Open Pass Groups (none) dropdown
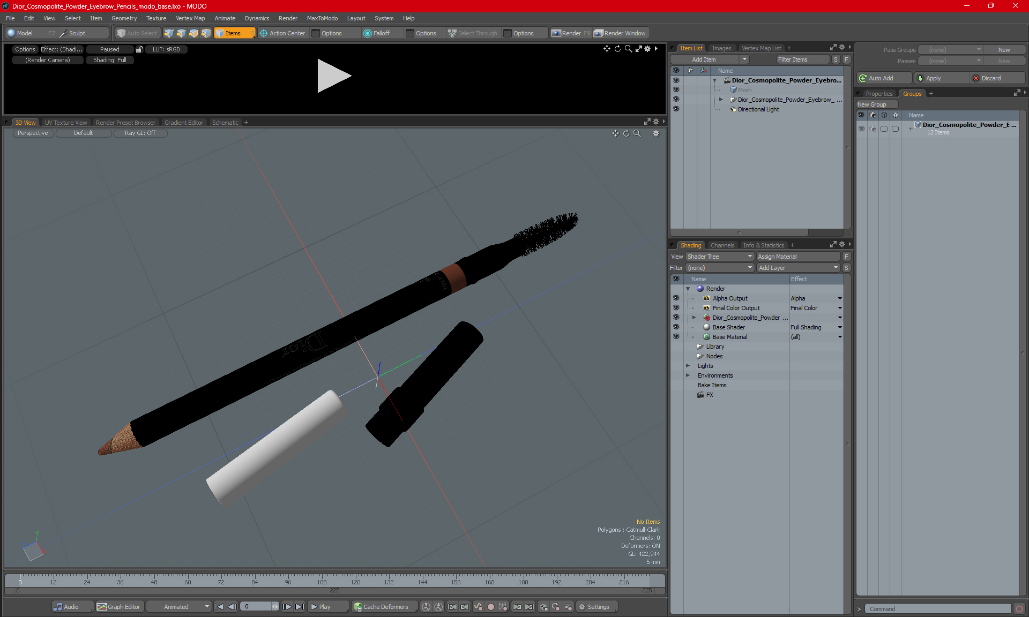 pos(950,50)
